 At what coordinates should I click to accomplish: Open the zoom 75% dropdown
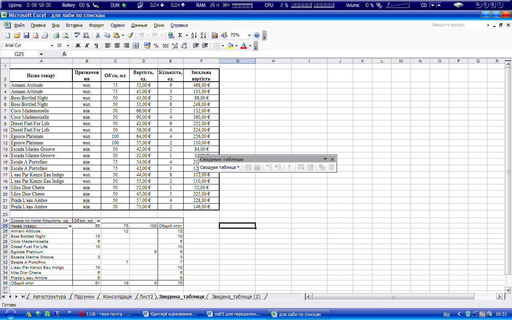pyautogui.click(x=250, y=35)
